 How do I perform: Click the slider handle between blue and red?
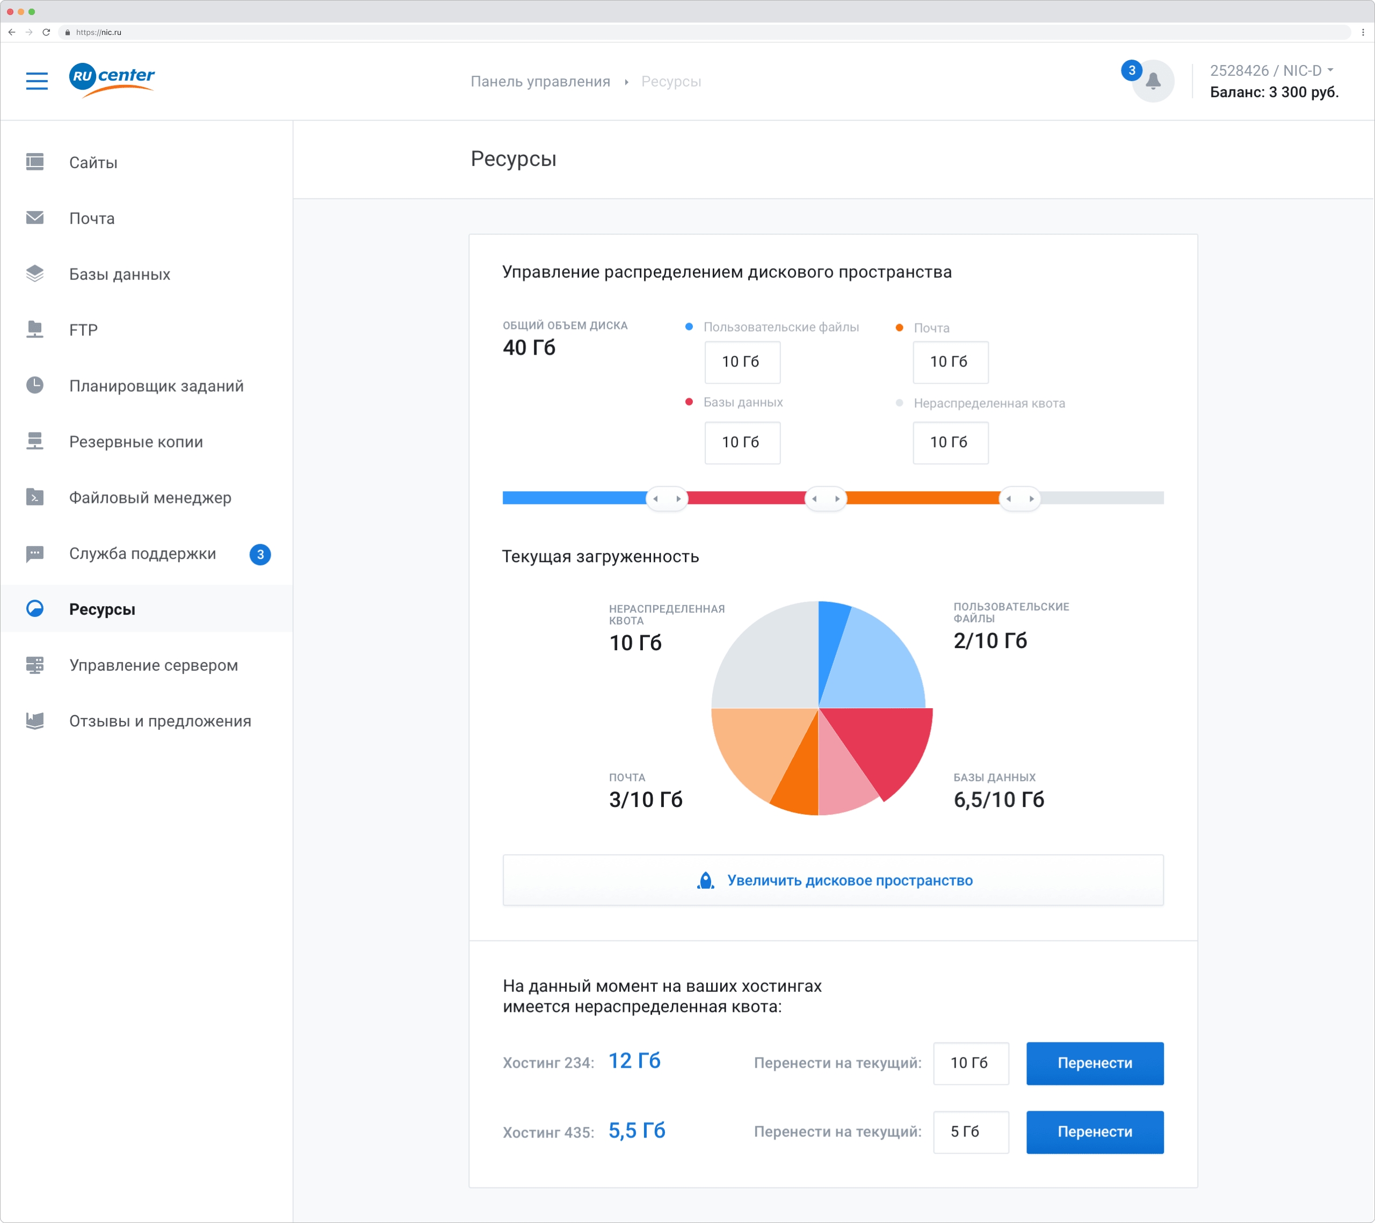pos(667,499)
